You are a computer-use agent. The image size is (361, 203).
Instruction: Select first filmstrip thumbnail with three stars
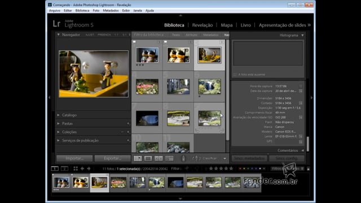pos(61,182)
